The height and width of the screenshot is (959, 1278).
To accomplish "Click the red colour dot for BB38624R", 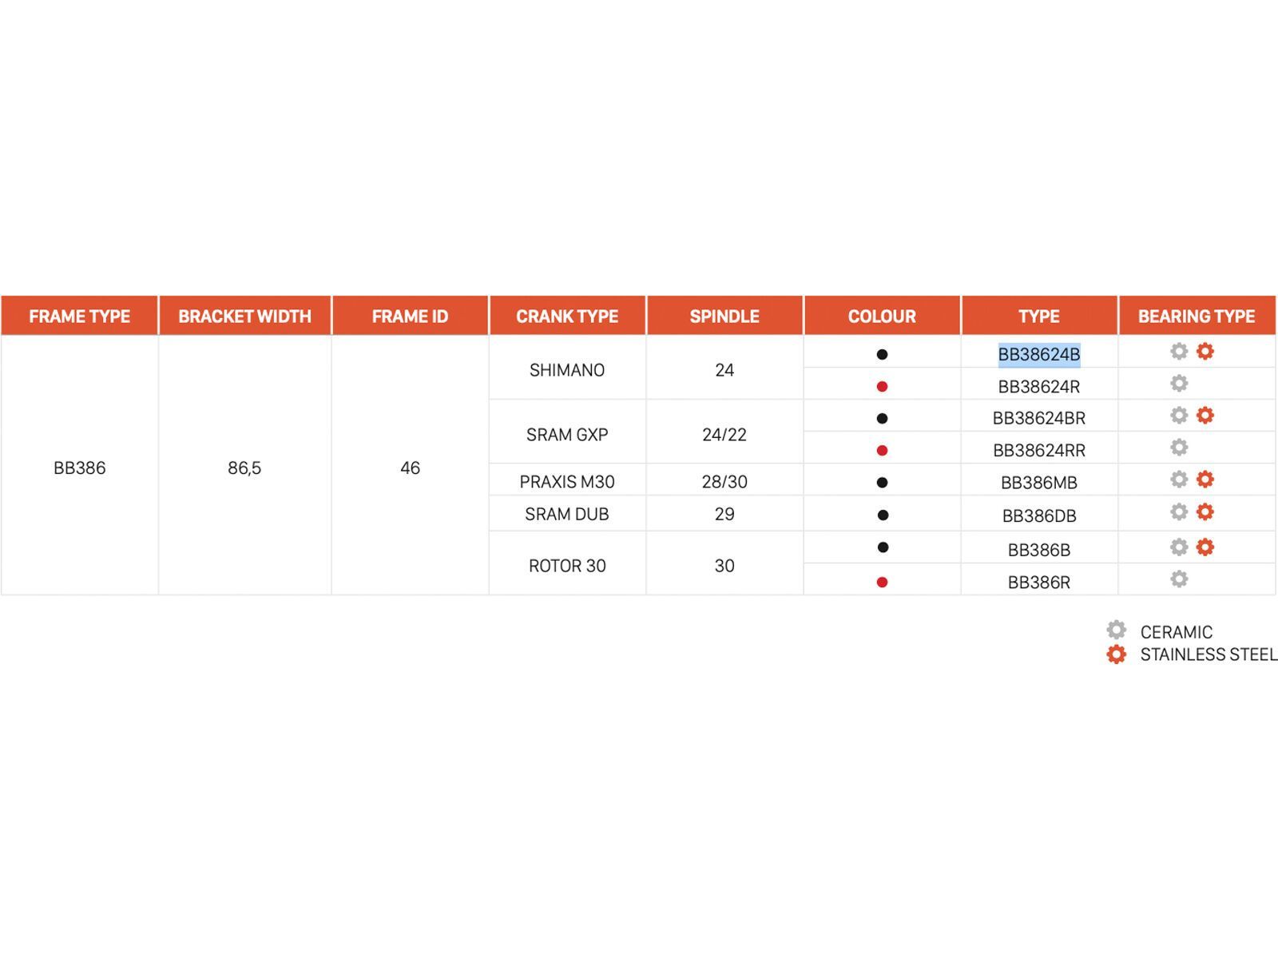I will tap(882, 387).
